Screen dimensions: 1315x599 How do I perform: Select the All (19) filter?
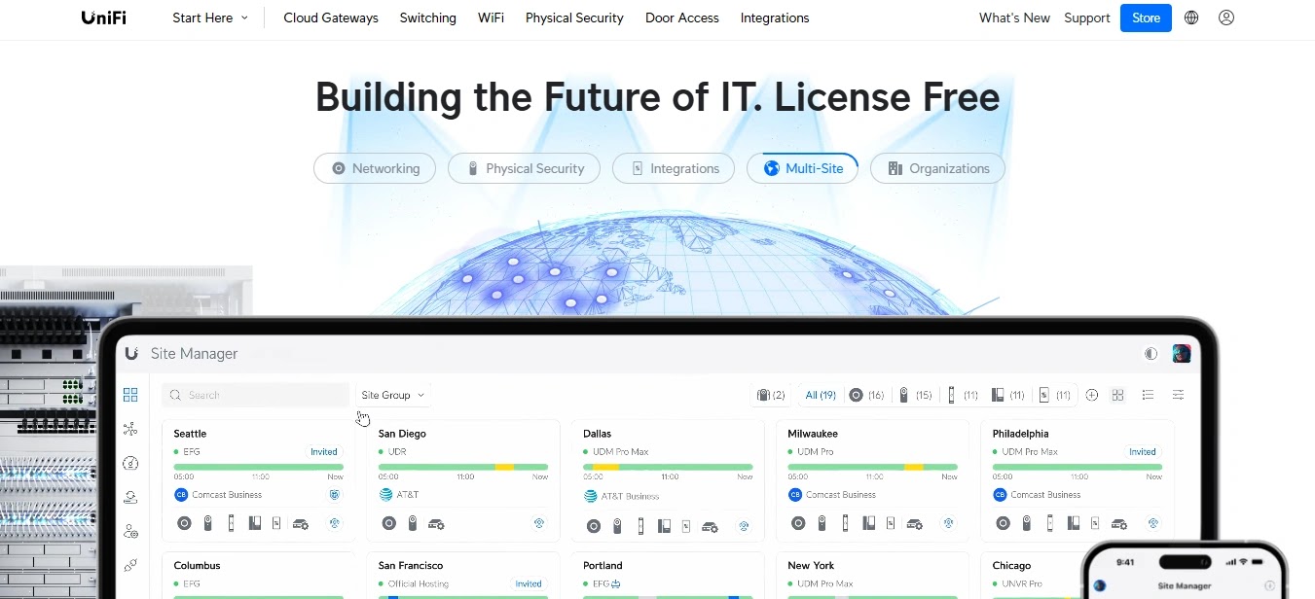coord(821,395)
